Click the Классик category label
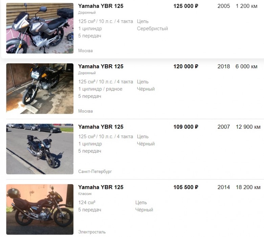264x237 pixels. (85, 194)
